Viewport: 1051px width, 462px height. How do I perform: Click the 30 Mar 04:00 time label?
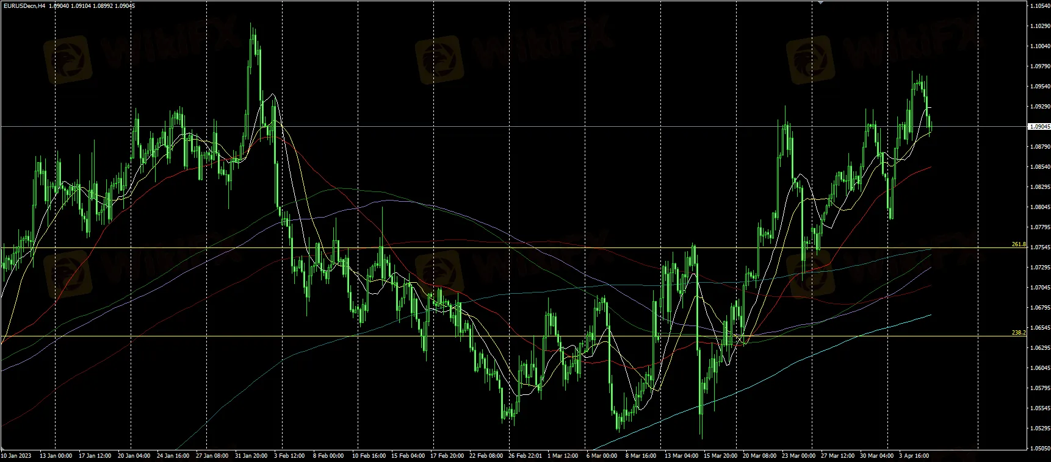877,456
